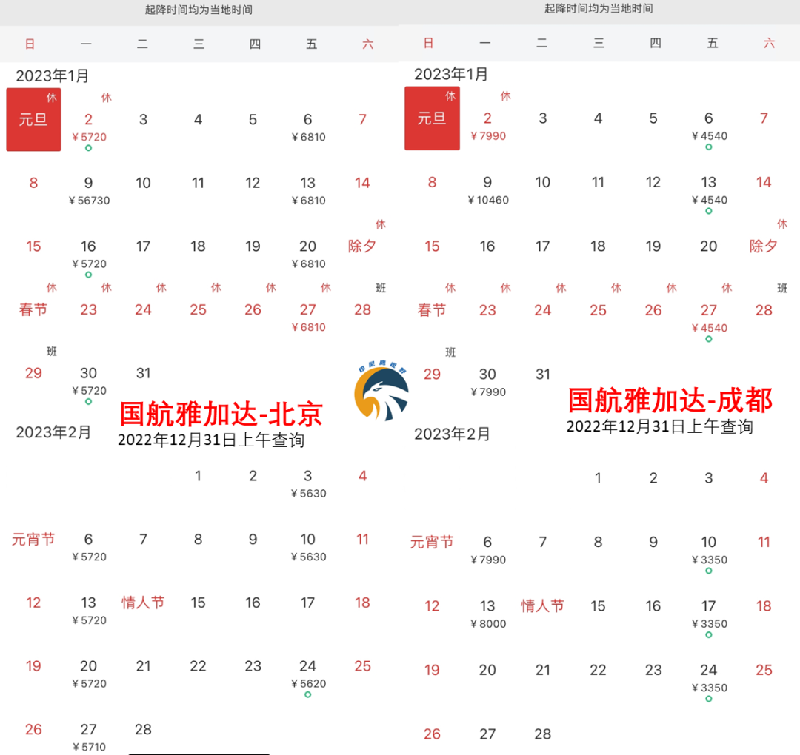The width and height of the screenshot is (800, 755).
Task: Select February 28 in Chengdu calendar
Action: [543, 734]
